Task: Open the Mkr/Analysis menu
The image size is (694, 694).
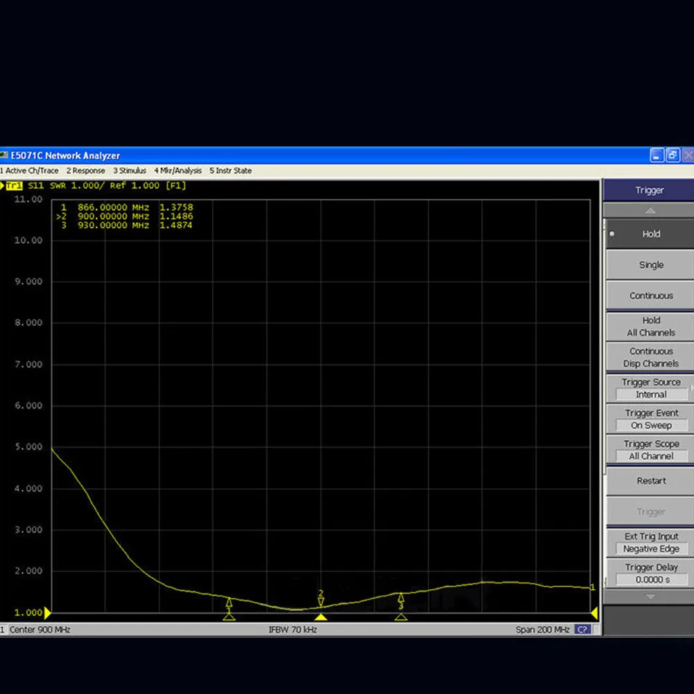Action: pos(178,171)
